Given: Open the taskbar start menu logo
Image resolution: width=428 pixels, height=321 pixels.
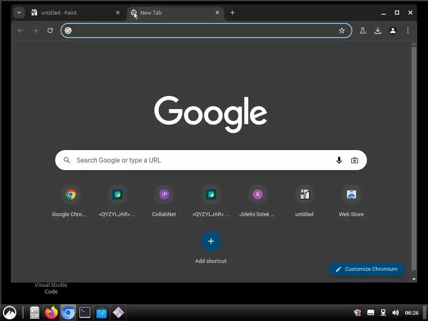Looking at the screenshot, I should click(10, 313).
